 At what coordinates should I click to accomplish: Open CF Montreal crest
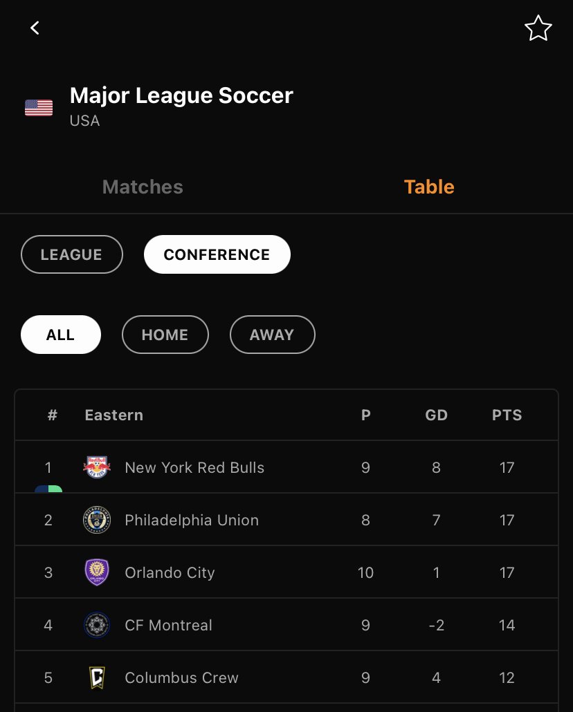pyautogui.click(x=97, y=625)
